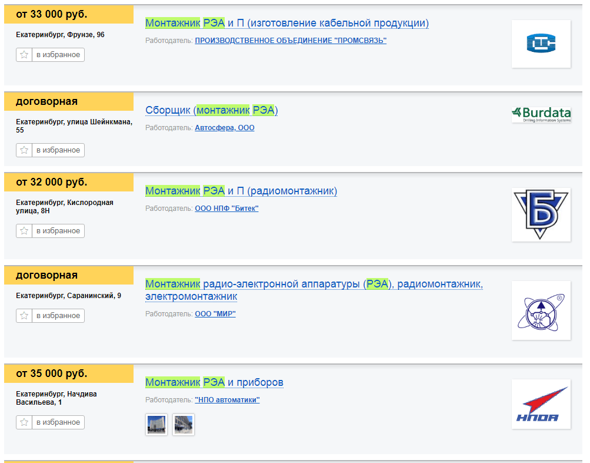Add Фрунзе 96 vacancy to favorites
Screen dimensions: 590x463
tap(51, 55)
